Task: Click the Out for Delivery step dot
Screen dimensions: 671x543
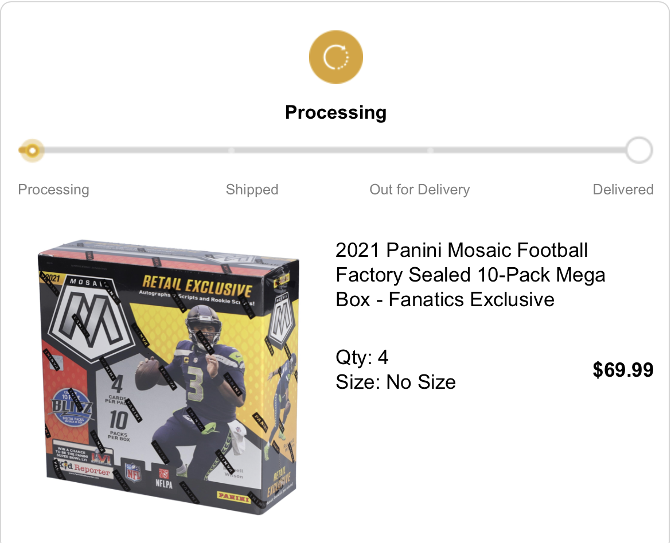Action: coord(430,151)
